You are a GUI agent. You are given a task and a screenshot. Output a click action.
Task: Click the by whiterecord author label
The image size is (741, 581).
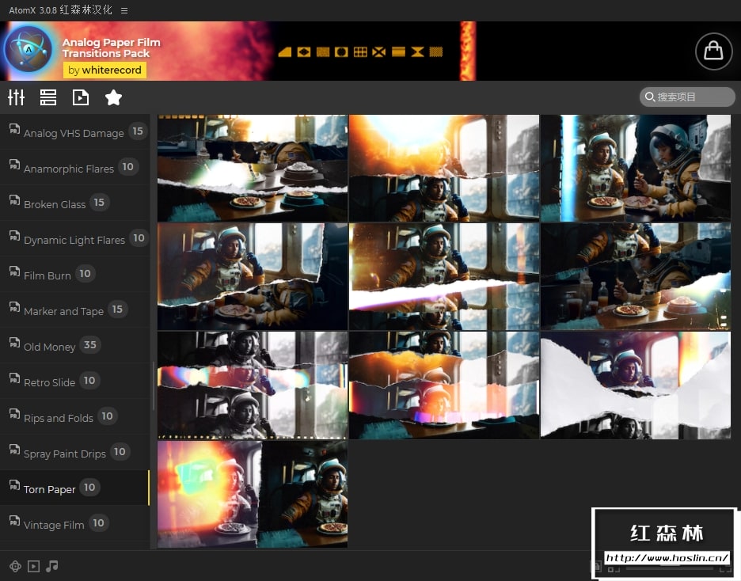pos(104,70)
